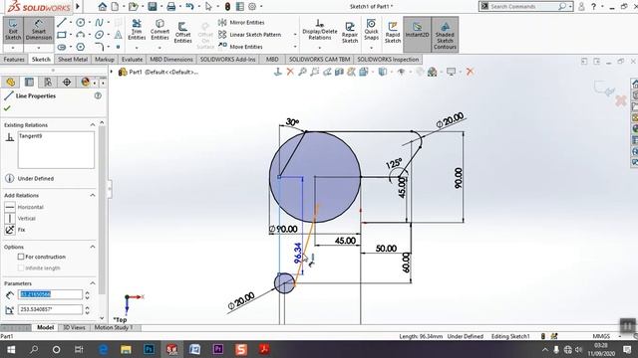This screenshot has height=358, width=638.
Task: Click Offset Entities tool
Action: coord(182,33)
